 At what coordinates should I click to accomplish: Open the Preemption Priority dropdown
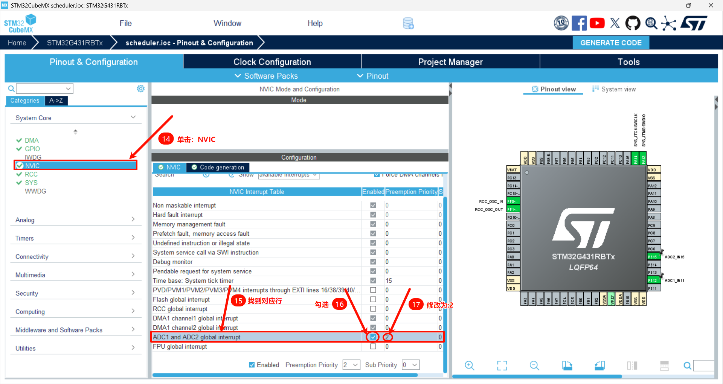(x=351, y=365)
